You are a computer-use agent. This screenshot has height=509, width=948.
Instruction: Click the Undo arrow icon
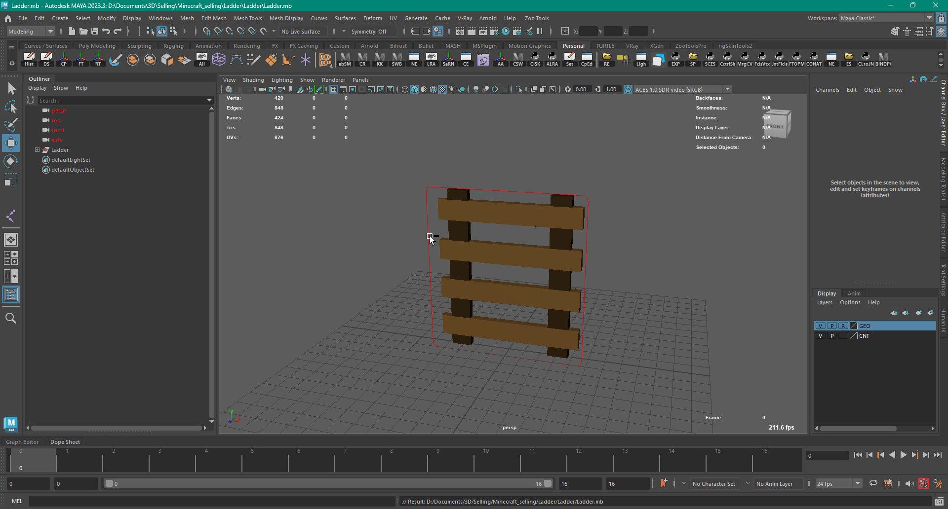point(106,31)
